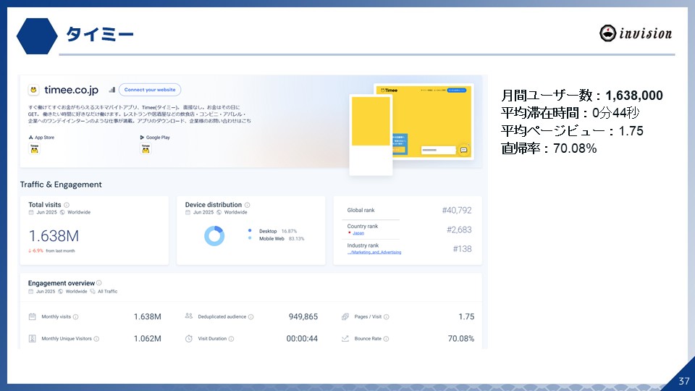Click the Country rank #2,683 value

pos(459,230)
